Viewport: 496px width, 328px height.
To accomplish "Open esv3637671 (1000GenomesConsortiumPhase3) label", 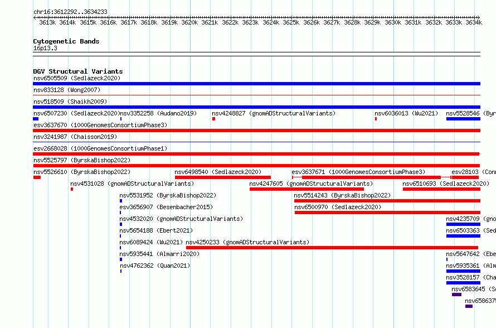I will point(358,172).
